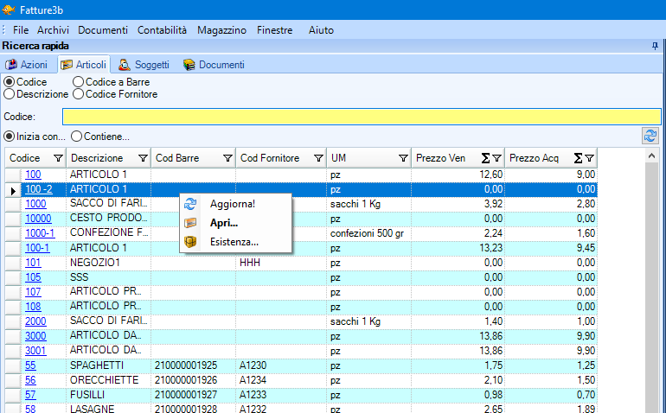The height and width of the screenshot is (413, 666).
Task: Click the Aggiorna! refresh icon in context menu
Action: (x=191, y=204)
